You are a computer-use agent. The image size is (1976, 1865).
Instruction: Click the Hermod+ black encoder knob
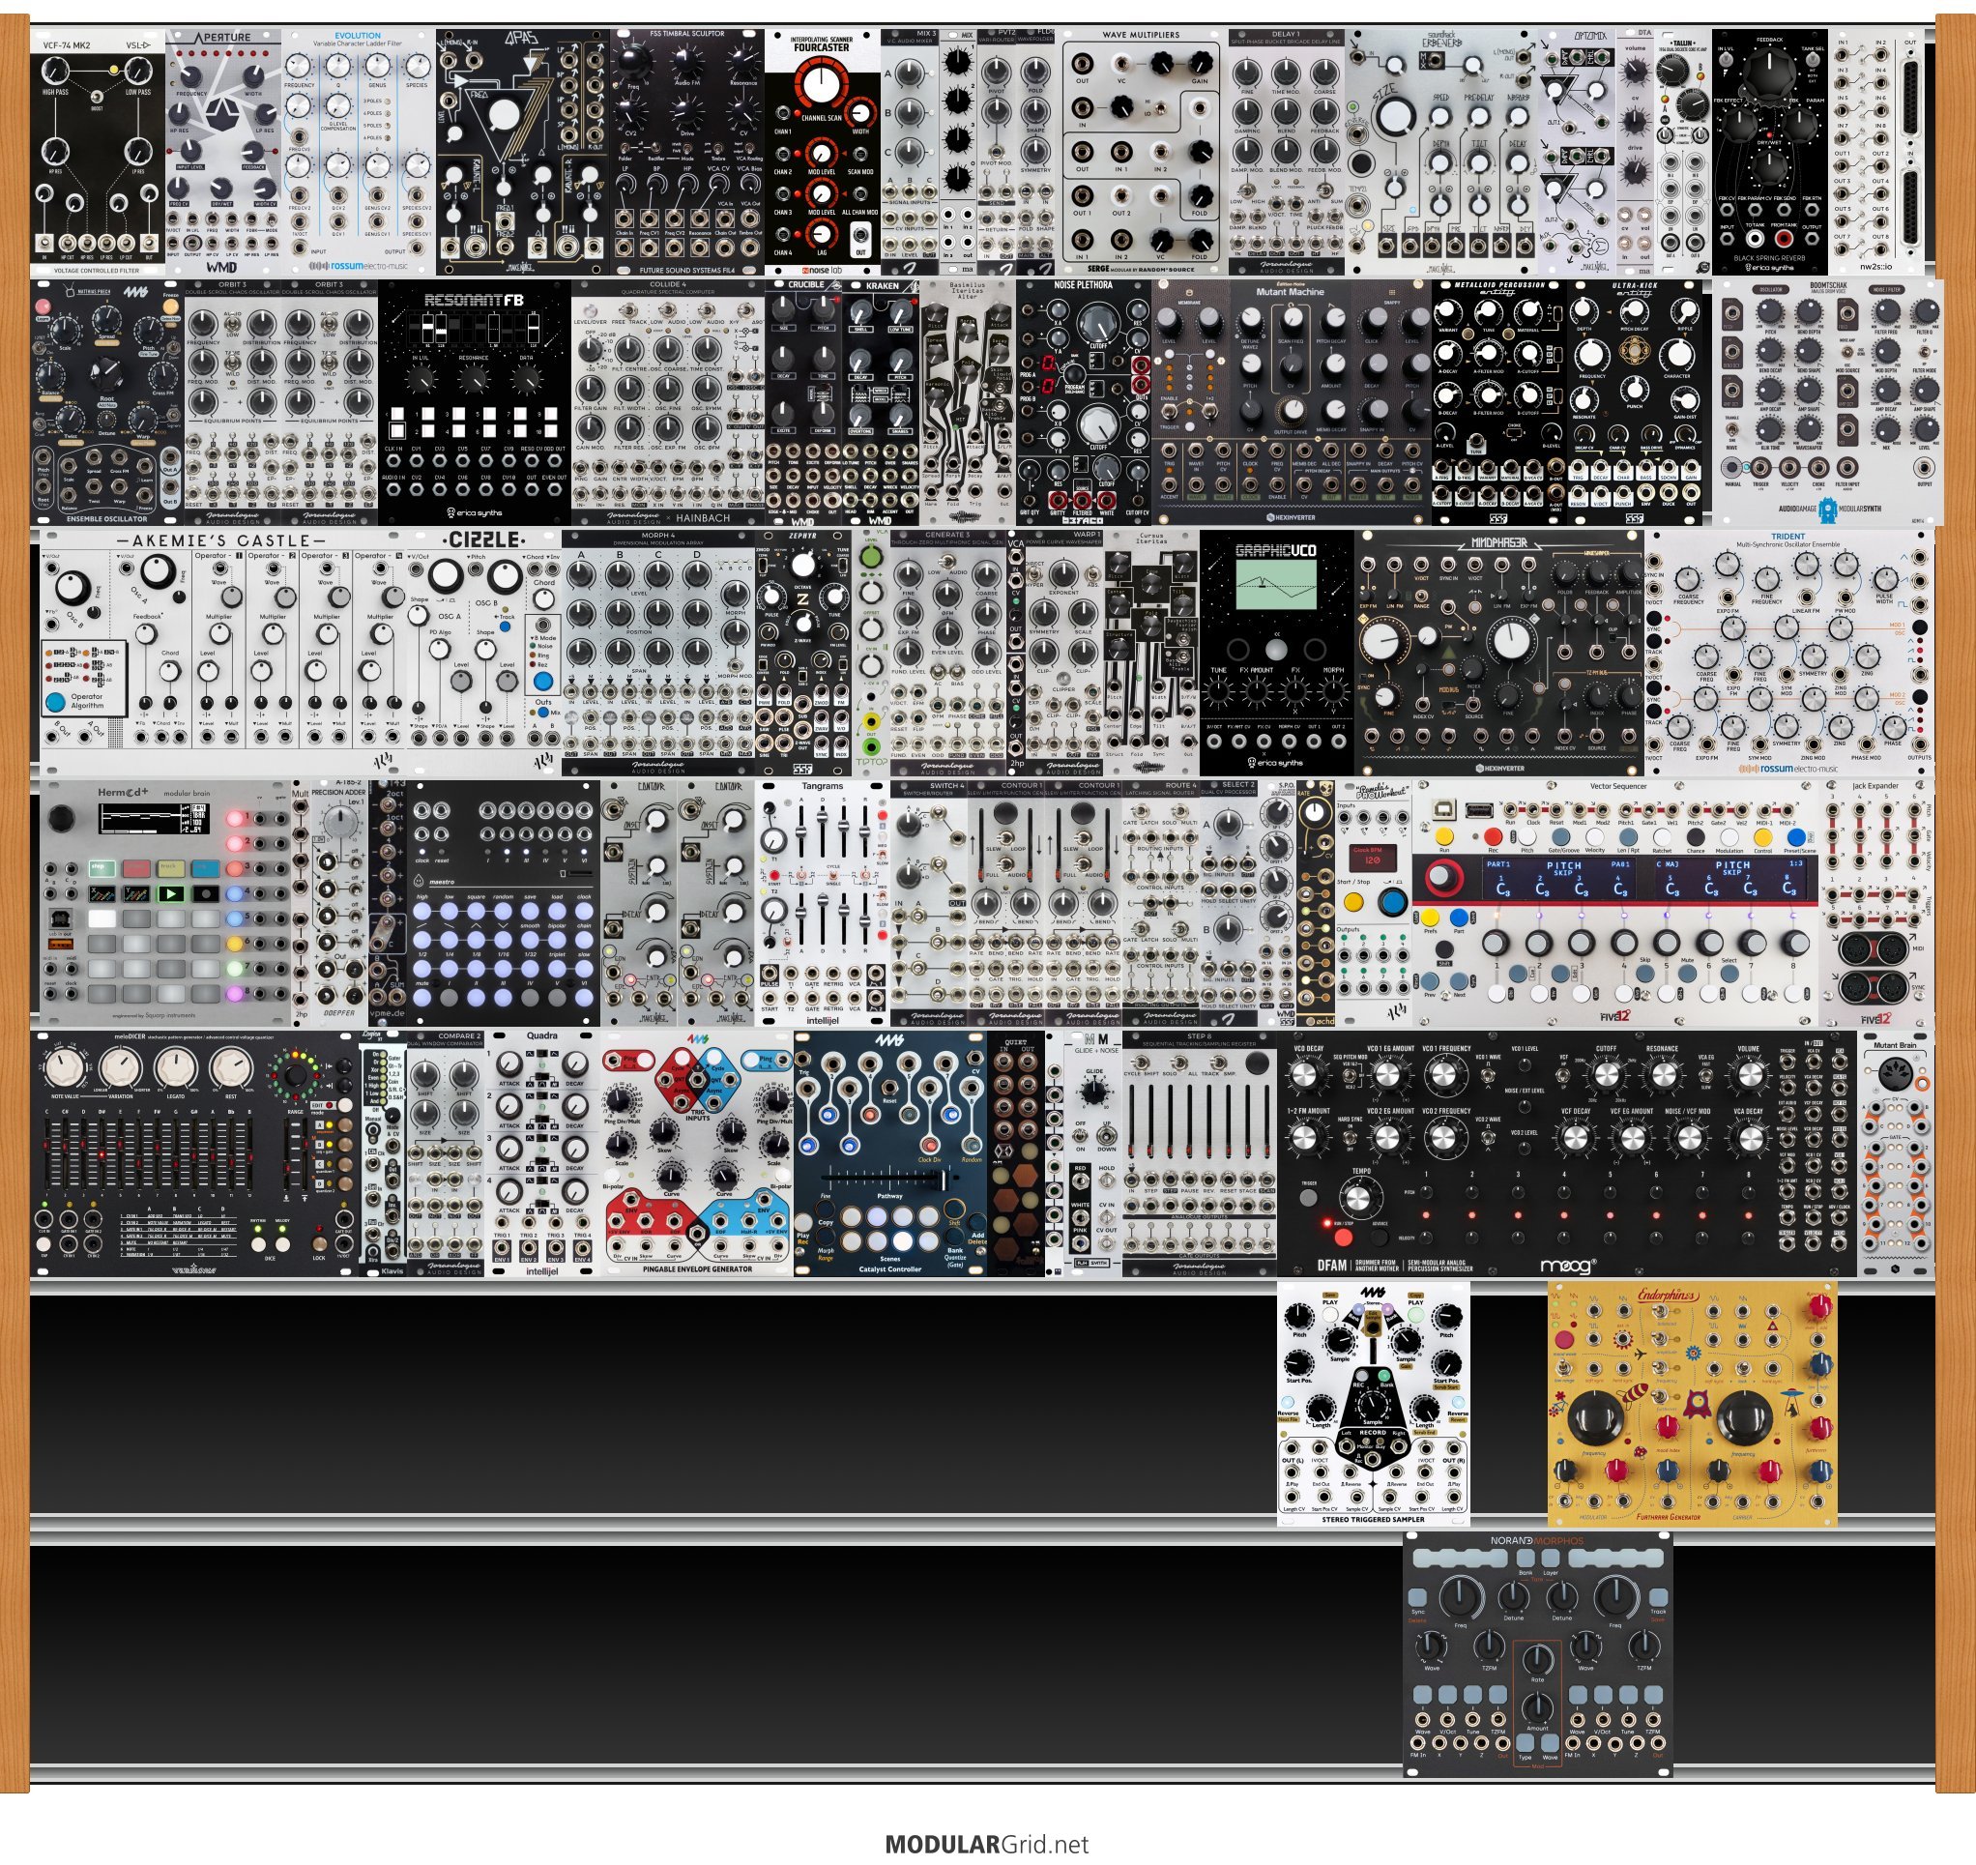coord(62,818)
